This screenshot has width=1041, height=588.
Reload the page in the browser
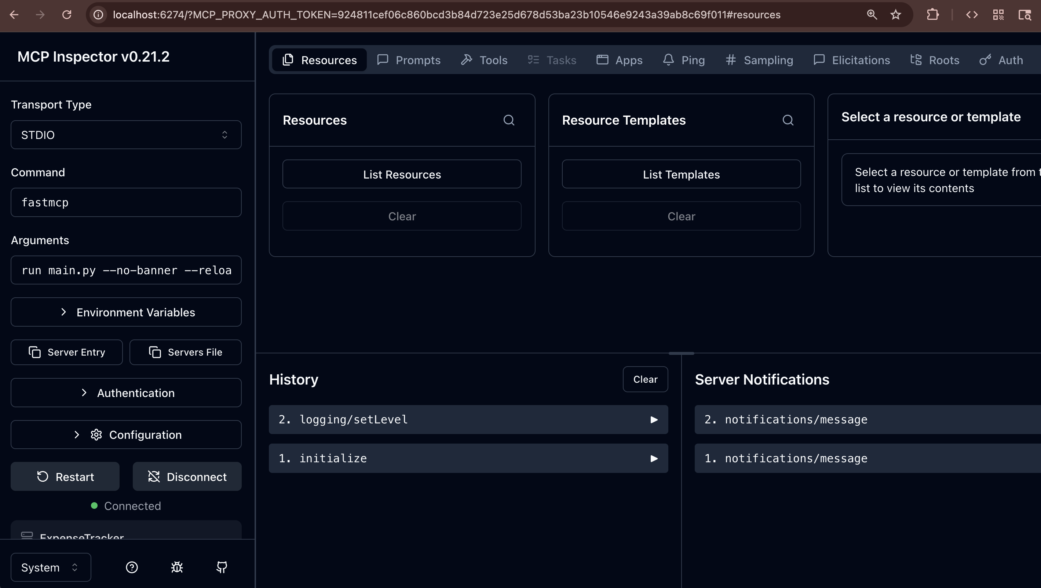click(67, 15)
